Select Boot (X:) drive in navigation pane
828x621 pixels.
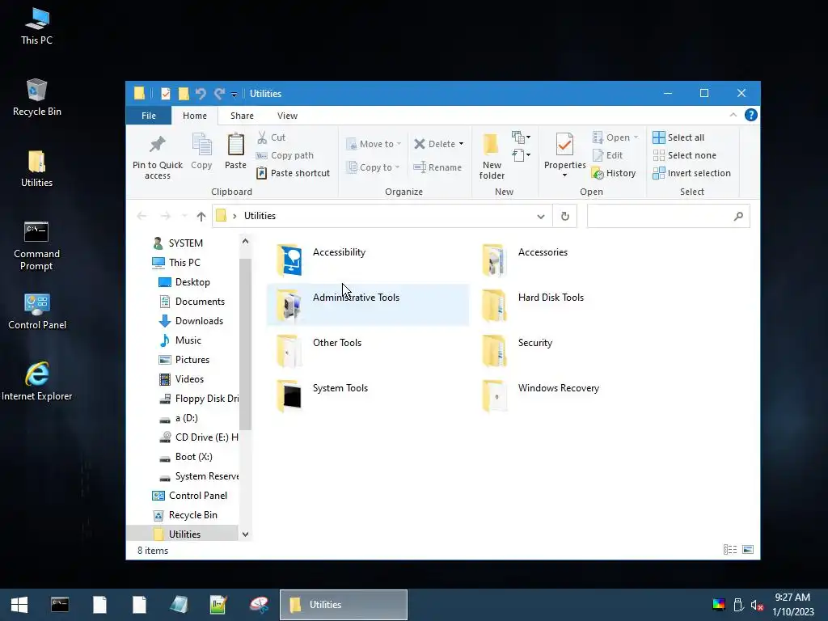coord(193,457)
